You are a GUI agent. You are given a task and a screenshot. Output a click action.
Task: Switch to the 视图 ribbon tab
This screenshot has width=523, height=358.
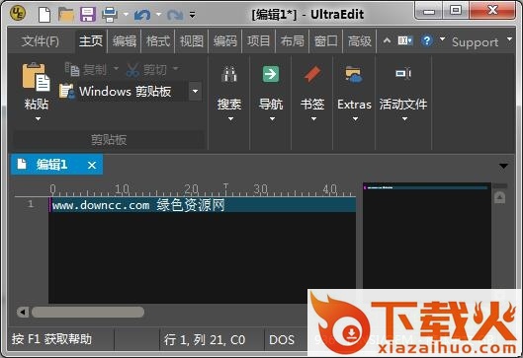click(192, 41)
